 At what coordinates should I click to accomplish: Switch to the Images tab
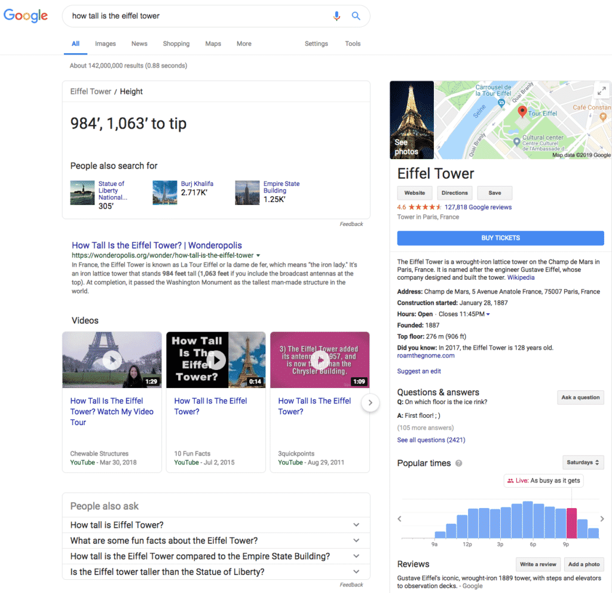click(x=105, y=44)
